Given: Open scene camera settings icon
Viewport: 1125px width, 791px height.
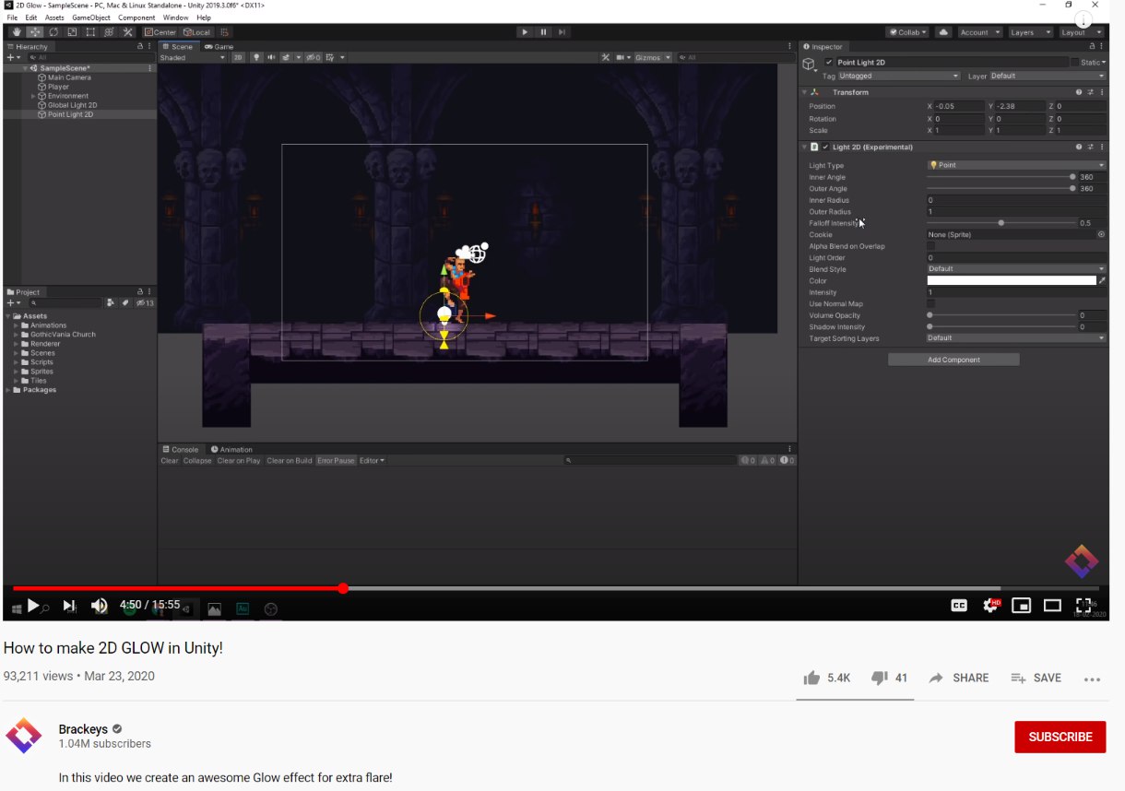Looking at the screenshot, I should pyautogui.click(x=622, y=57).
